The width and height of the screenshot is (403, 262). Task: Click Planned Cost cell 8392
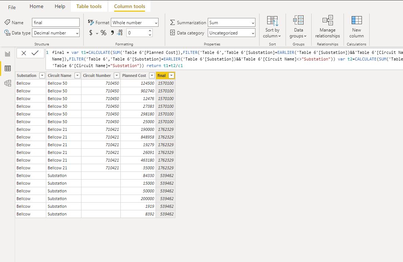138,214
